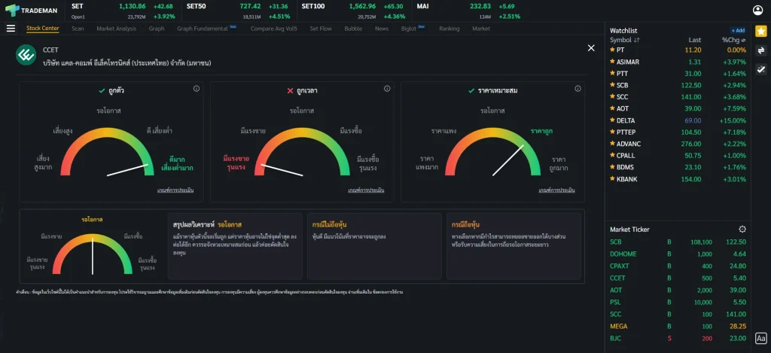Unstar PTT in the Watchlist
The height and width of the screenshot is (353, 771).
612,74
